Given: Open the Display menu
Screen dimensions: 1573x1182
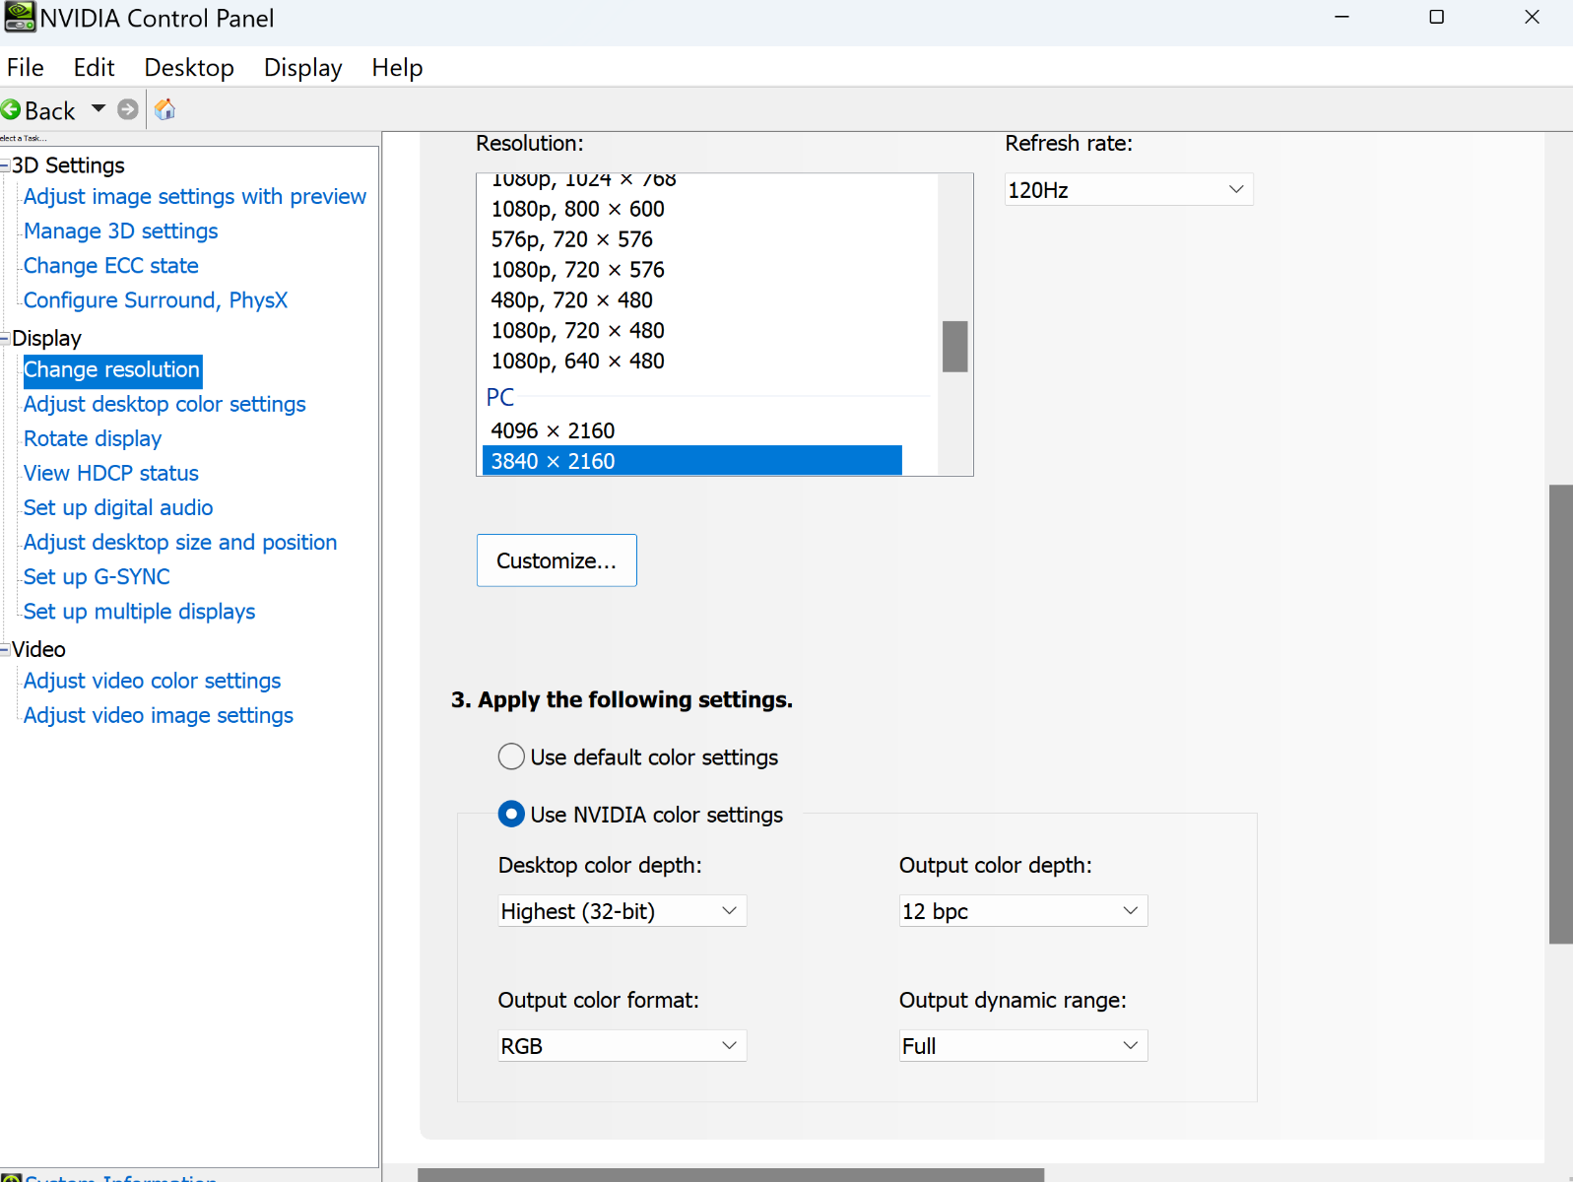Looking at the screenshot, I should point(302,68).
